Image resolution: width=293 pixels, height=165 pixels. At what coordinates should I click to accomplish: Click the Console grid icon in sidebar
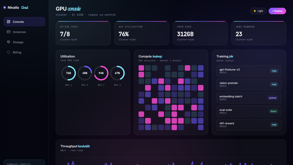point(8,22)
